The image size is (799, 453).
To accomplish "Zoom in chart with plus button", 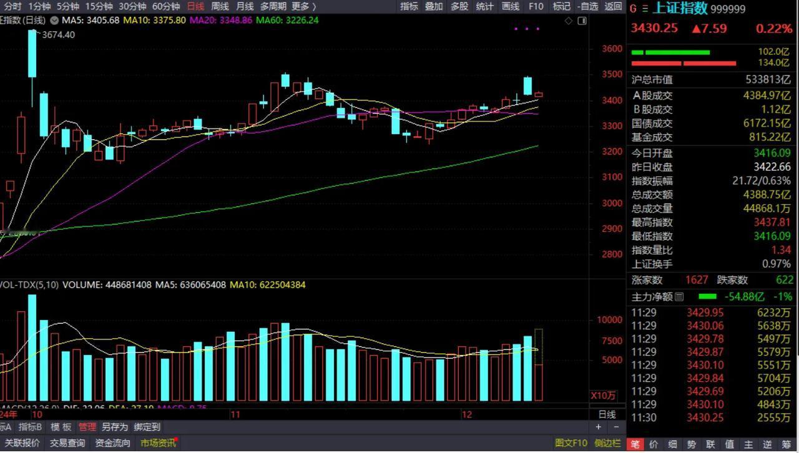I will click(598, 427).
